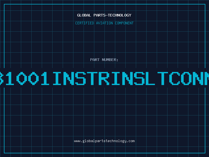Open the www.globalpartstechnology.com link

tap(104, 141)
